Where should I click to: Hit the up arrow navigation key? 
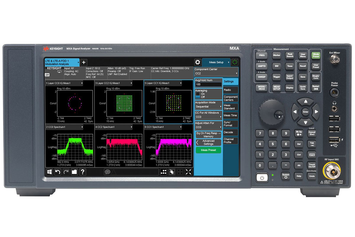pos(306,102)
